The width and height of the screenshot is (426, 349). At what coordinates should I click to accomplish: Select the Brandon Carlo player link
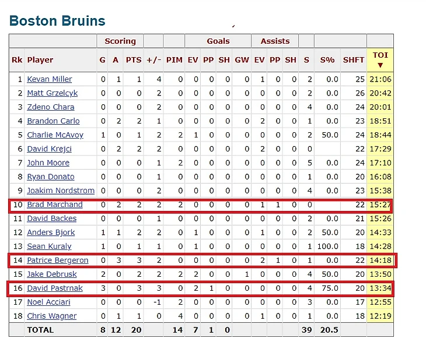tap(53, 121)
